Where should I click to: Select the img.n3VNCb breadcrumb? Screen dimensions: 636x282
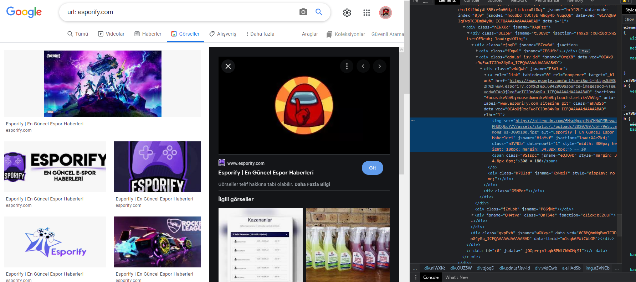click(x=597, y=268)
